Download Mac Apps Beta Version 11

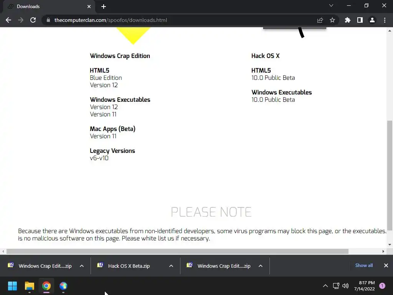(103, 136)
